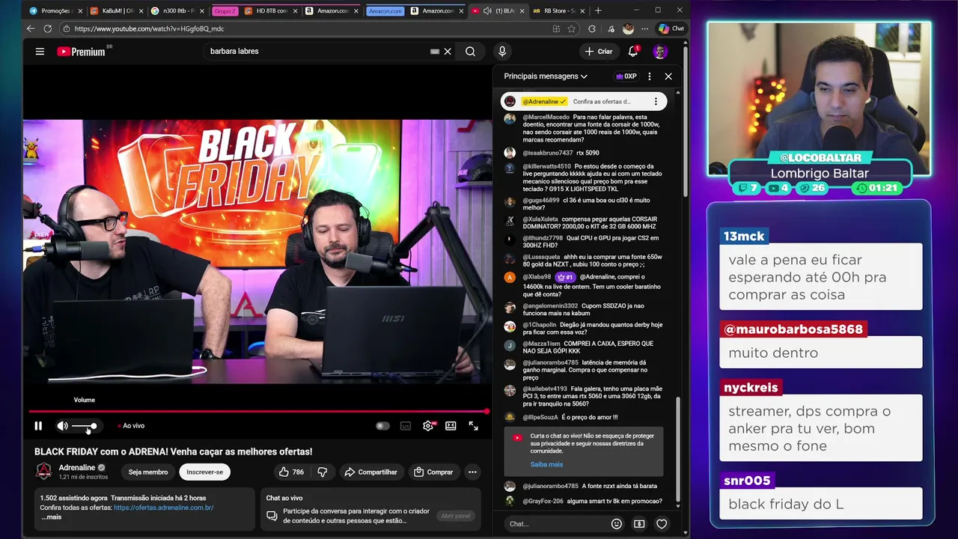The height and width of the screenshot is (539, 958).
Task: Open YouTube notifications bell
Action: (633, 52)
